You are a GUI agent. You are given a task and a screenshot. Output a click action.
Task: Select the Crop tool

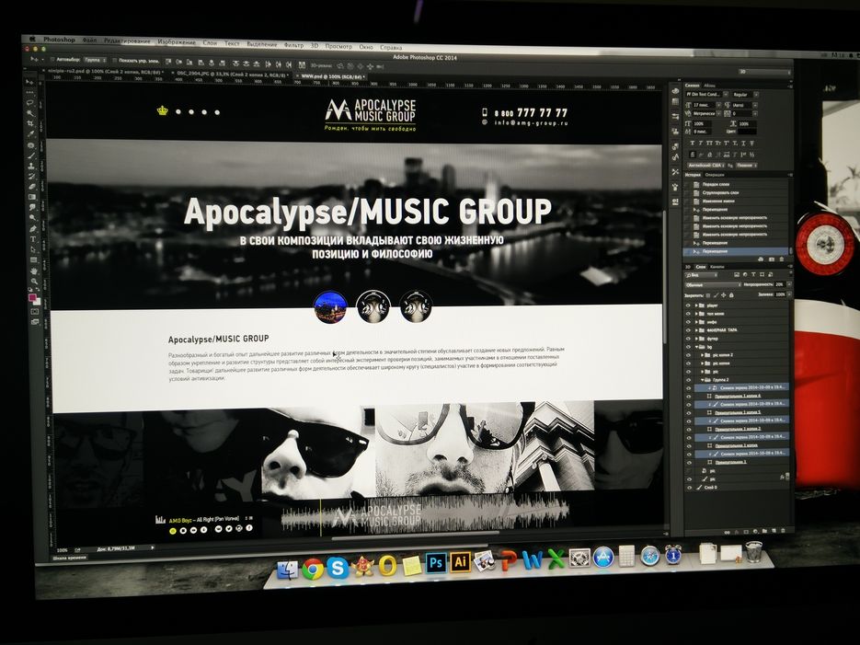(x=30, y=124)
